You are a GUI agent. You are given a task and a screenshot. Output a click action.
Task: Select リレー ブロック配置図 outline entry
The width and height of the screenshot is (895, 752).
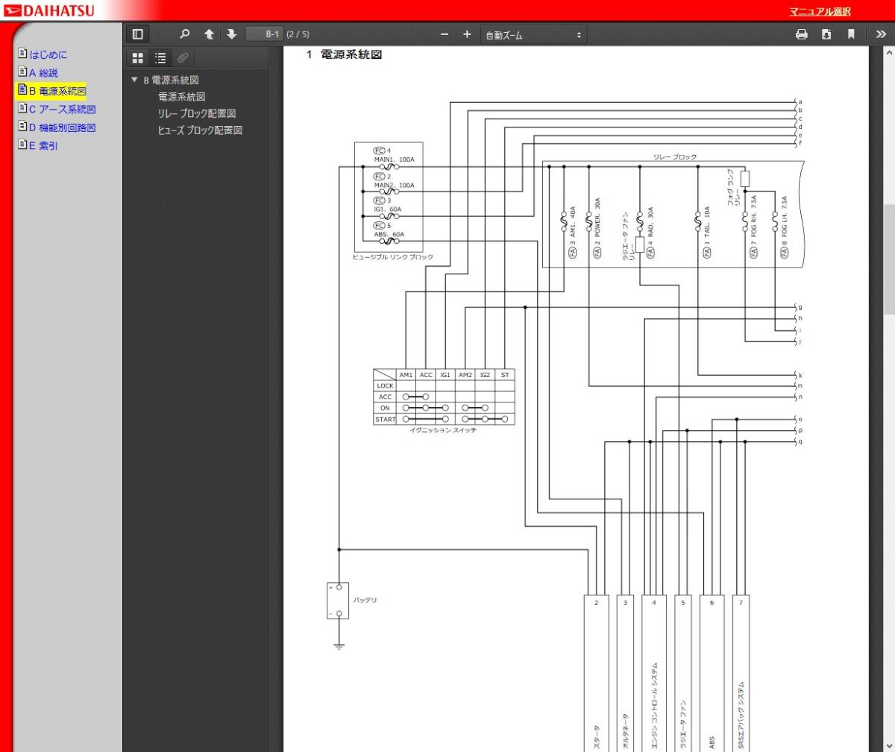(196, 113)
